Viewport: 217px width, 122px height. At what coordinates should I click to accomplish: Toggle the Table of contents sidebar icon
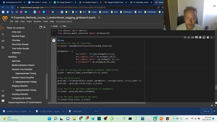3,28
